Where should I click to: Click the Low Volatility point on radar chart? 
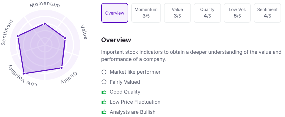click(x=24, y=73)
